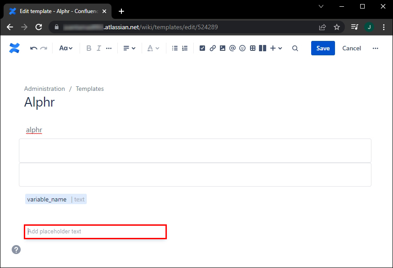
Task: Focus the Add placeholder text field
Action: (x=95, y=232)
